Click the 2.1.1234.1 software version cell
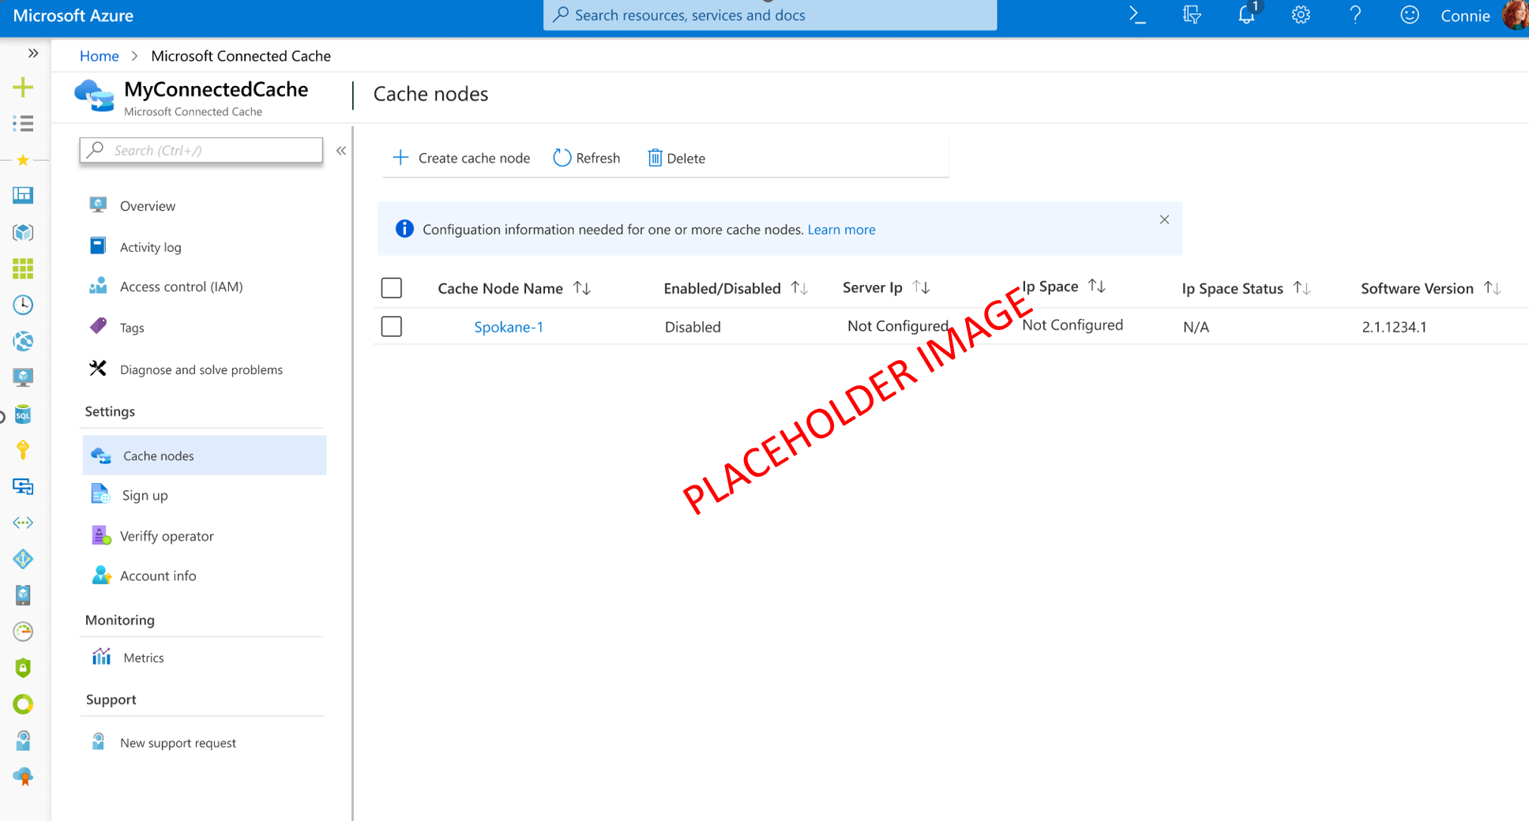The height and width of the screenshot is (821, 1529). click(1394, 327)
